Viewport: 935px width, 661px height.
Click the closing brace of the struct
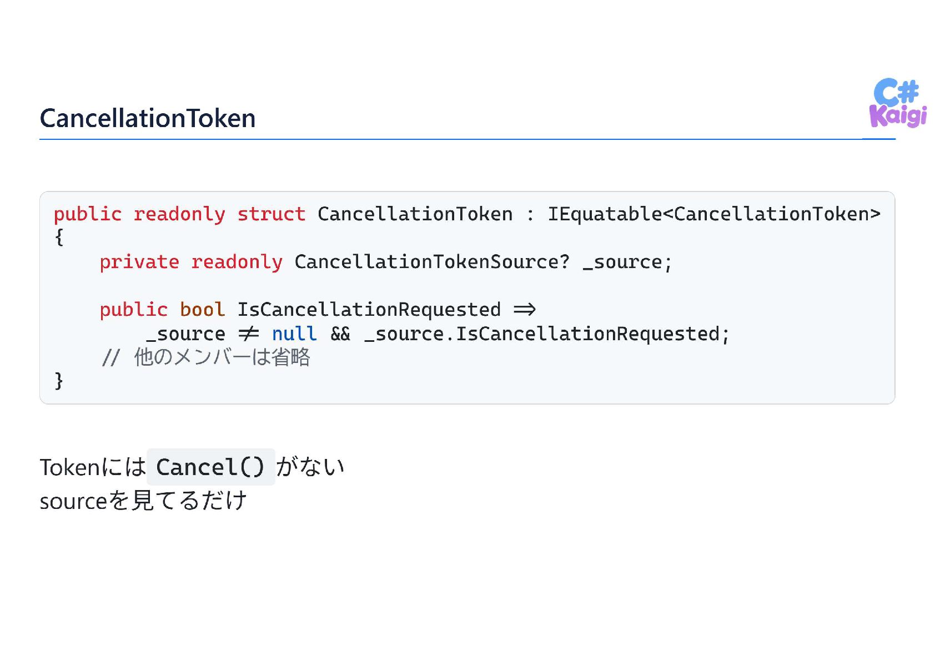click(59, 381)
